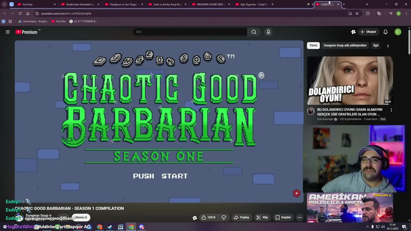Open options menu for DOLANDIRICI OYUNU video
Image resolution: width=411 pixels, height=231 pixels.
[x=391, y=110]
